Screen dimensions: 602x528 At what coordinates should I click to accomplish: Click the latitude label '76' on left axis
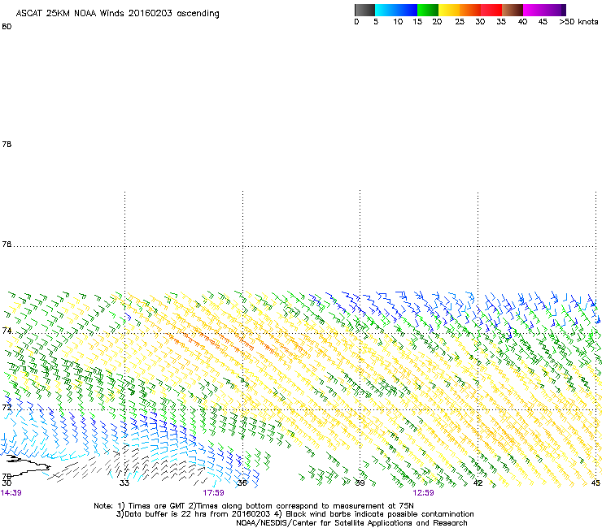[x=7, y=245]
